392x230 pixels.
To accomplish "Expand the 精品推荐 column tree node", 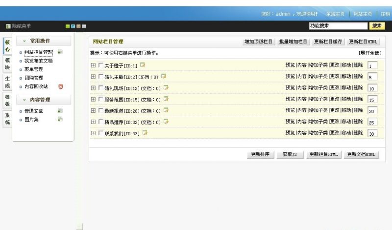I will [x=93, y=122].
